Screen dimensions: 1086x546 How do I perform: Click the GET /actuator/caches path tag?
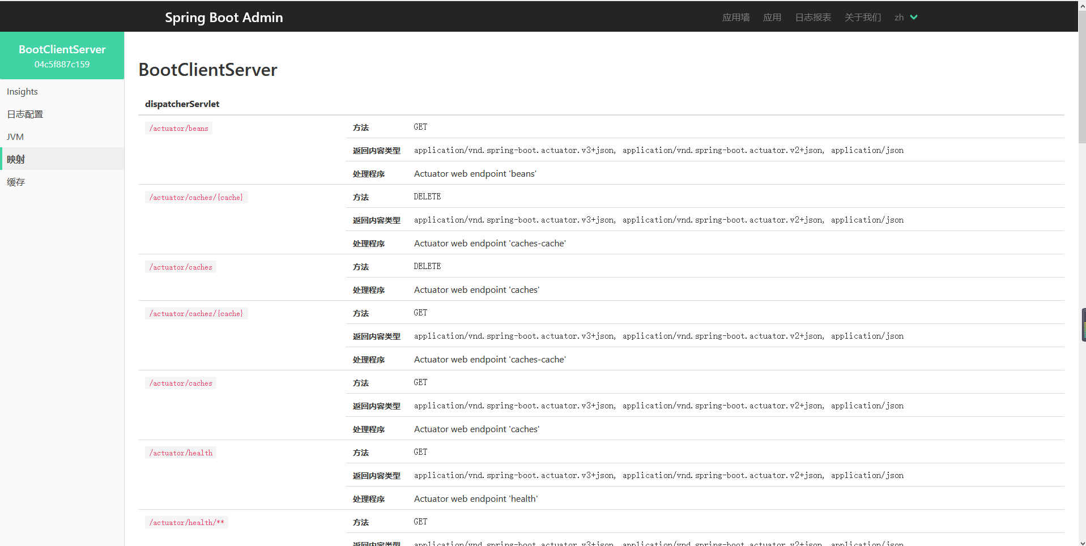pos(181,383)
